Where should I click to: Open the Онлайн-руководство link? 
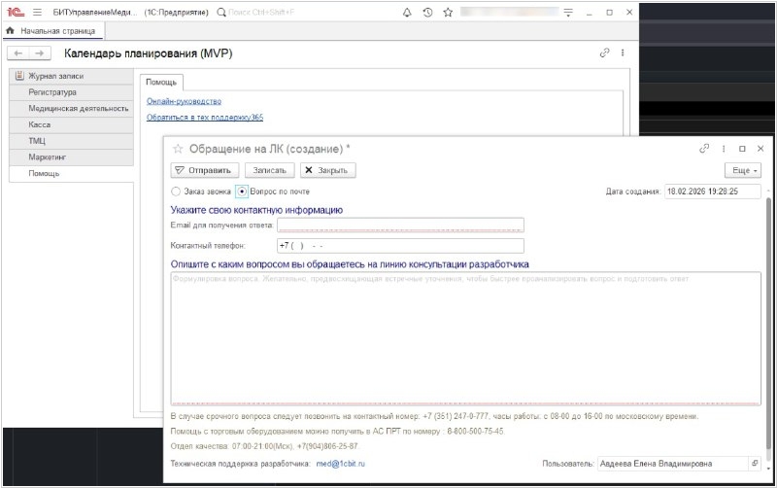(x=184, y=101)
